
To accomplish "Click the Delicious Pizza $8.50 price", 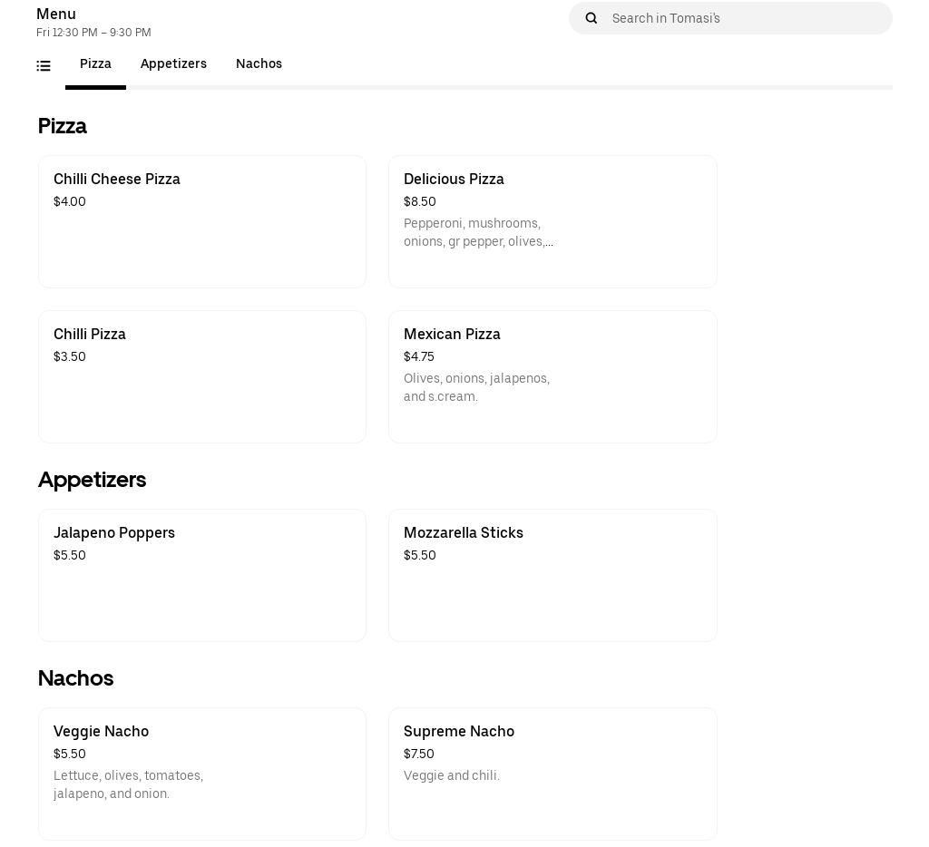I will click(420, 202).
